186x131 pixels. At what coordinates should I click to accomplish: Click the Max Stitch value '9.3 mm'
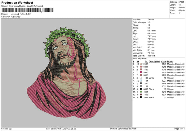tap(151, 47)
